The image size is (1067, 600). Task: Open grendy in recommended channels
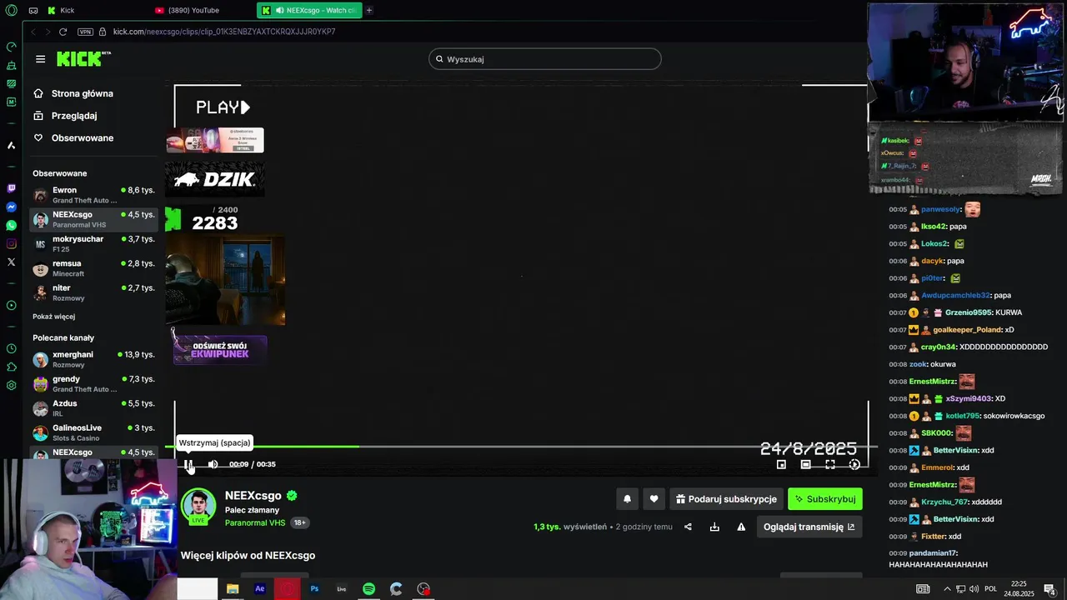point(93,383)
